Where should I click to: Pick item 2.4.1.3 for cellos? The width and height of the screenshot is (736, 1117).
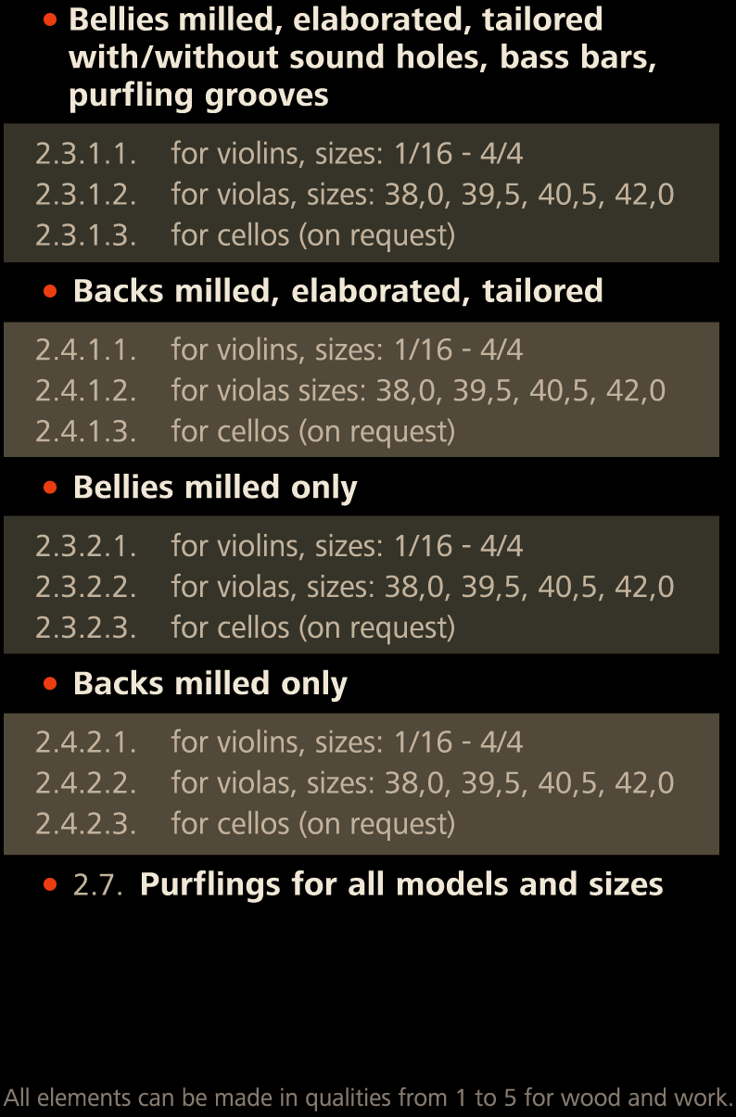245,431
